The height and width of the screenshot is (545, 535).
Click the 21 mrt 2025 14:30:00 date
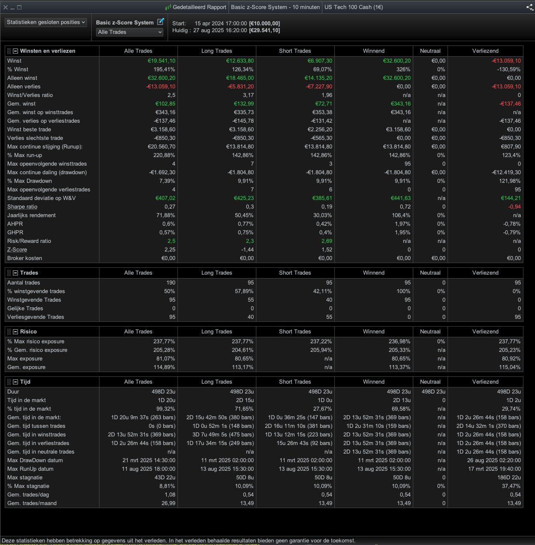point(149,460)
